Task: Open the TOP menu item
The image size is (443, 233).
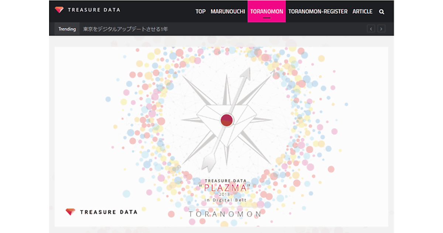Action: (x=200, y=11)
